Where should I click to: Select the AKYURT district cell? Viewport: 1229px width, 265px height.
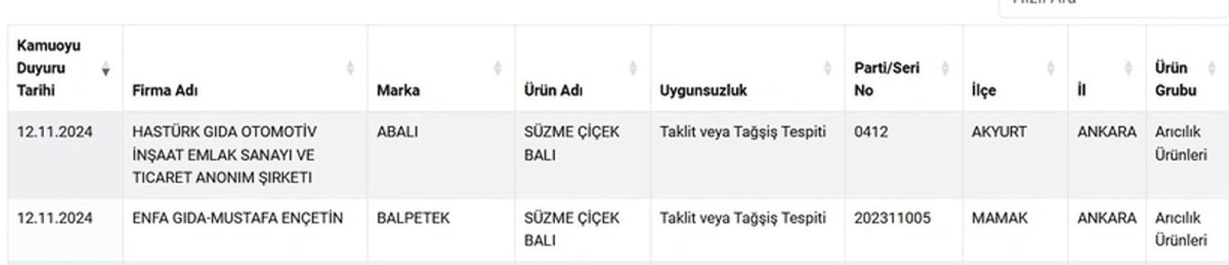tap(999, 131)
